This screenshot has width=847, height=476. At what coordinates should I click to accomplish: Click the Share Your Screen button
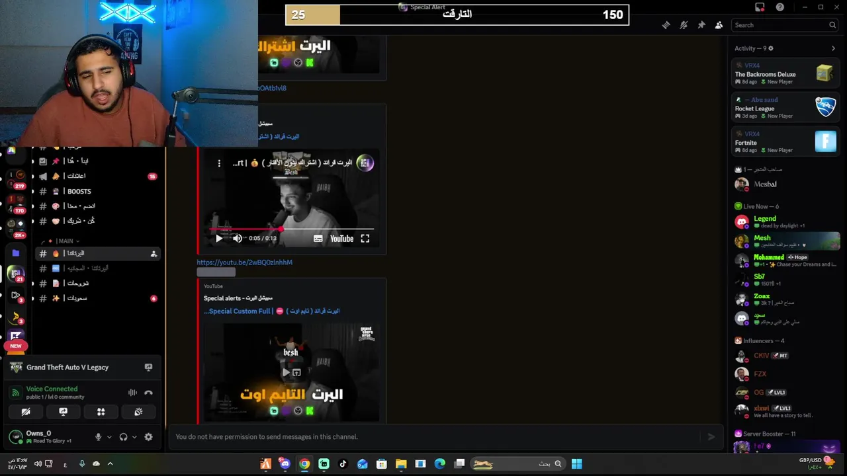(64, 412)
